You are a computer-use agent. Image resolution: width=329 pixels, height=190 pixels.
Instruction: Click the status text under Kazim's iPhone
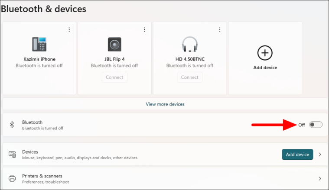39,65
